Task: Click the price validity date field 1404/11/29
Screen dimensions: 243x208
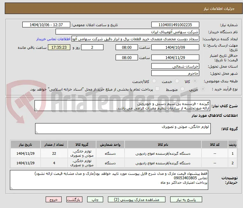Action: point(175,58)
